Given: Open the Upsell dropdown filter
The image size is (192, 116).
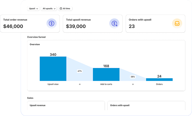Looking at the screenshot, I should point(34,8).
